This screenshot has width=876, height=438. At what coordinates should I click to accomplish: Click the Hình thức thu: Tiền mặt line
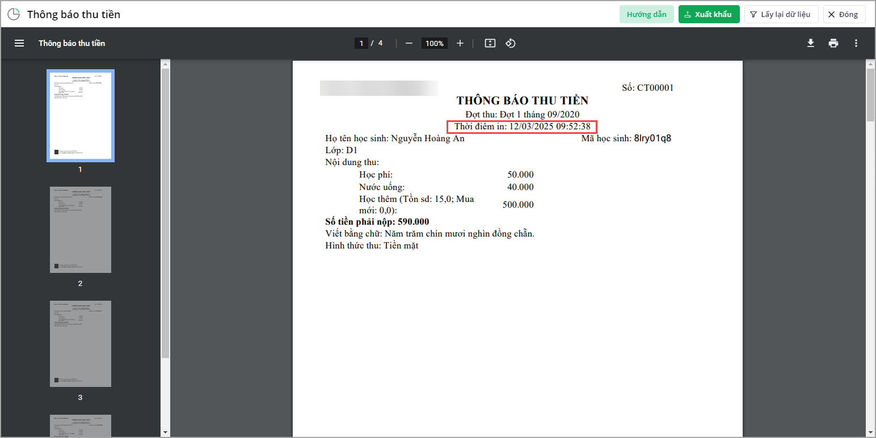point(372,246)
